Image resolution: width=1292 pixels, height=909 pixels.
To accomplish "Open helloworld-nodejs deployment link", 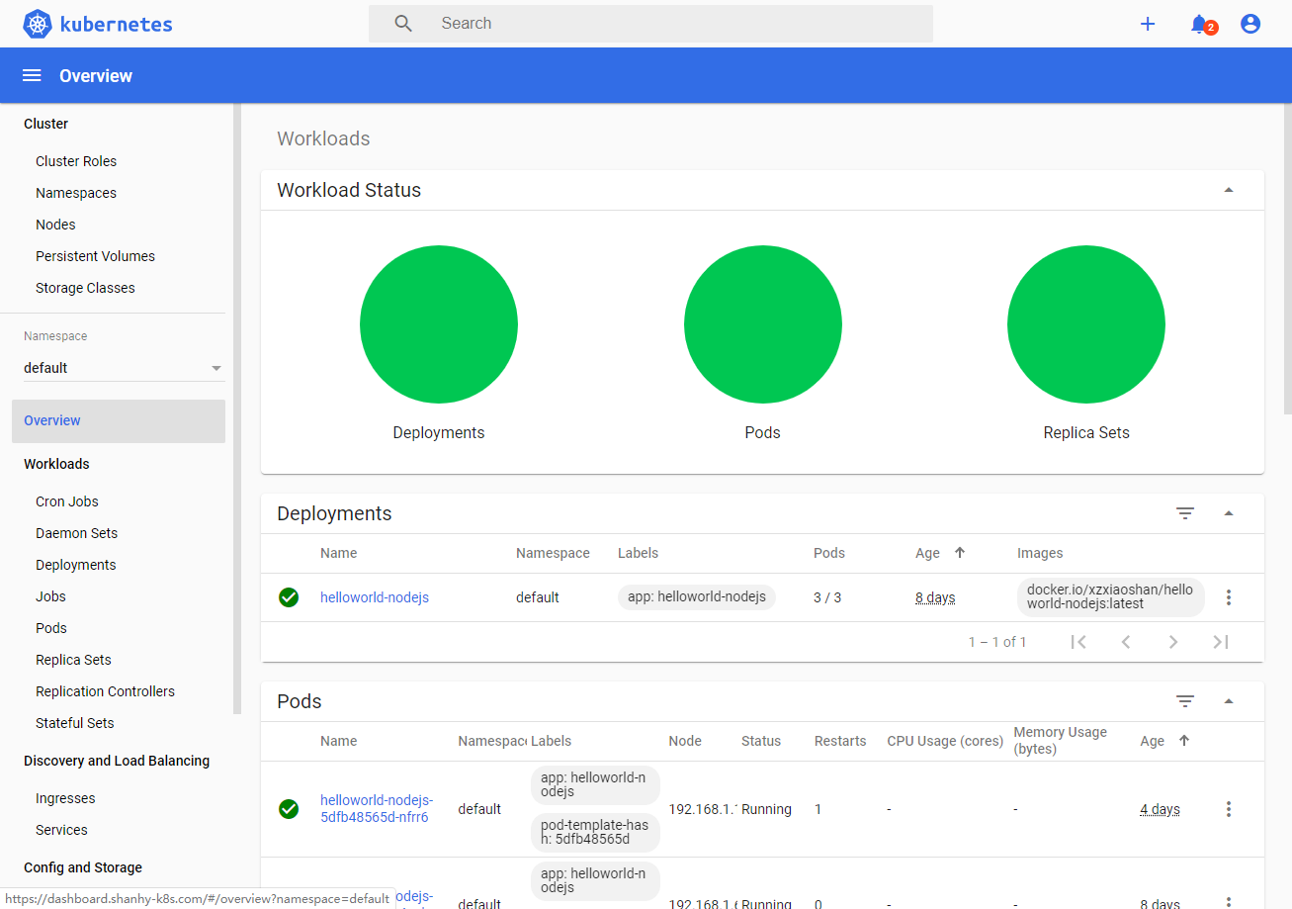I will [x=375, y=597].
